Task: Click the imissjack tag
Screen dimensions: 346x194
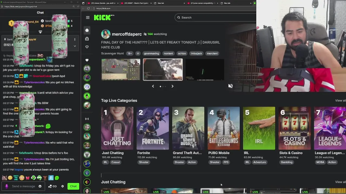Action: (x=197, y=53)
